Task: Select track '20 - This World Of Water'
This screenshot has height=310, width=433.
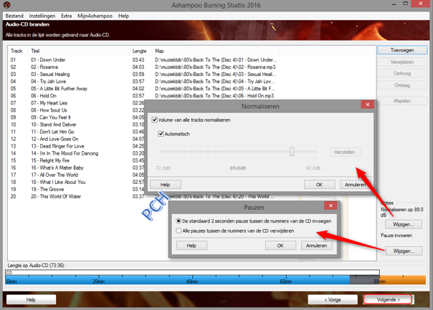Action: pyautogui.click(x=56, y=196)
